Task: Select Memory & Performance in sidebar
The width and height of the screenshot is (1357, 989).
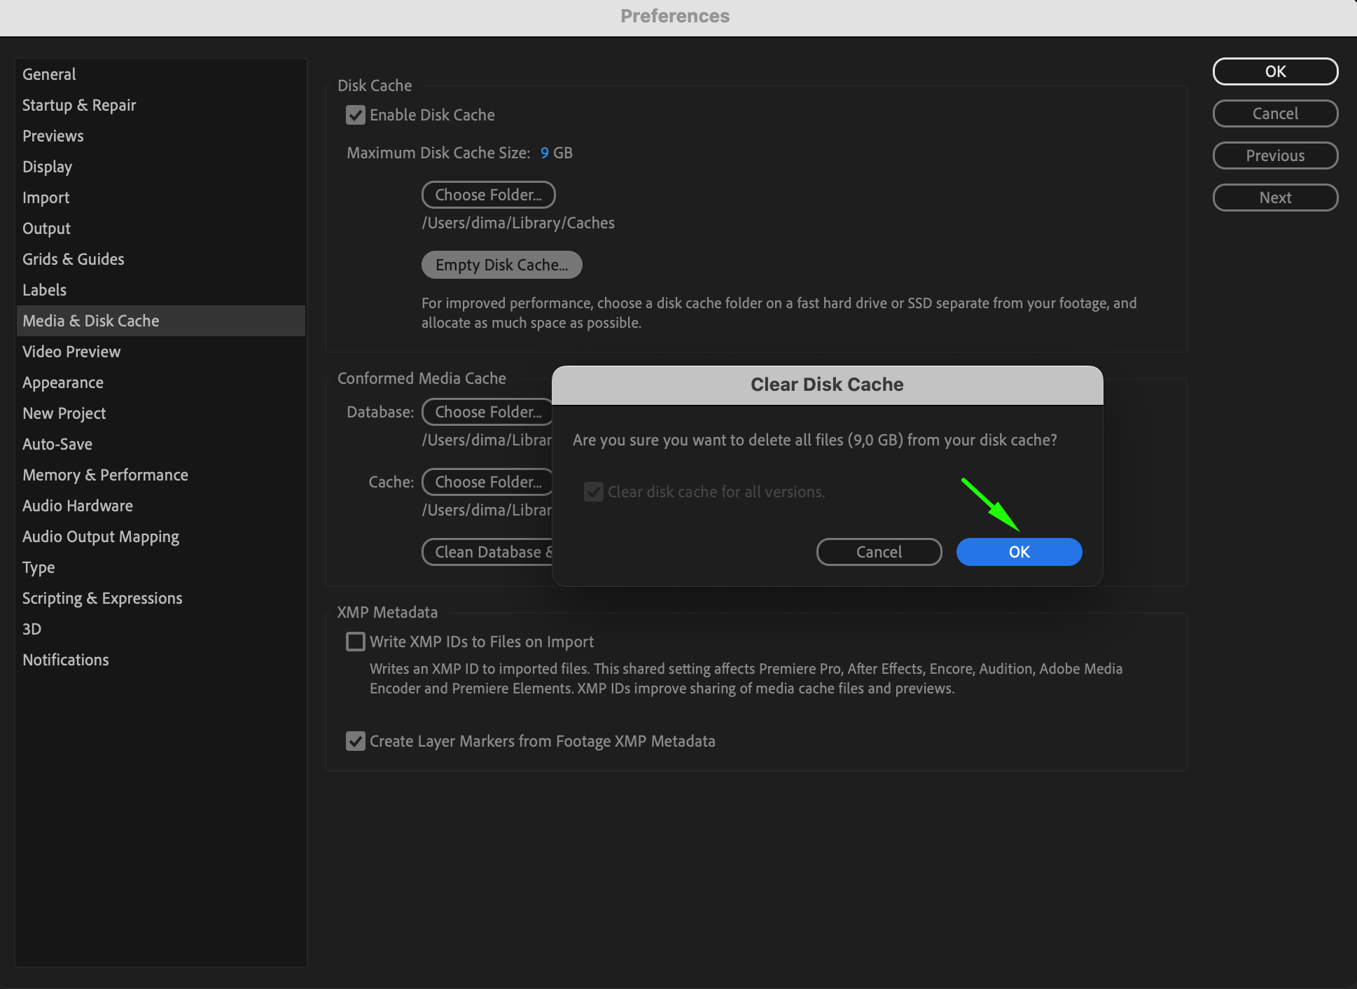Action: [105, 475]
